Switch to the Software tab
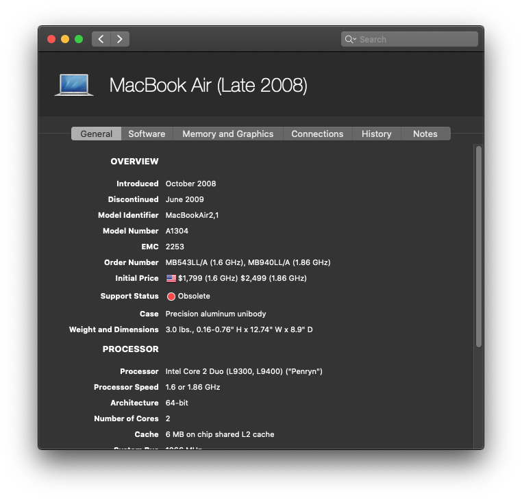Screen dimensions: 522x500 point(147,134)
